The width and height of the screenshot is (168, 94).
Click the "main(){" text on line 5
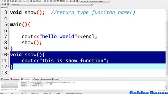click(20, 25)
